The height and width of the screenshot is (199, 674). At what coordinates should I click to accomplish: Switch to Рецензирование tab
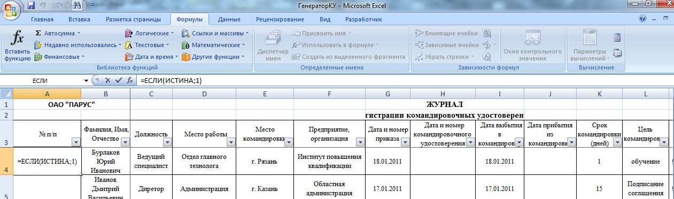coord(280,19)
